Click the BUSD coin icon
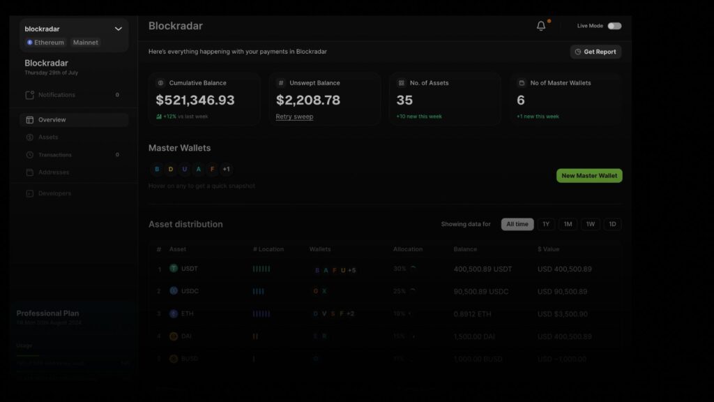 click(174, 359)
